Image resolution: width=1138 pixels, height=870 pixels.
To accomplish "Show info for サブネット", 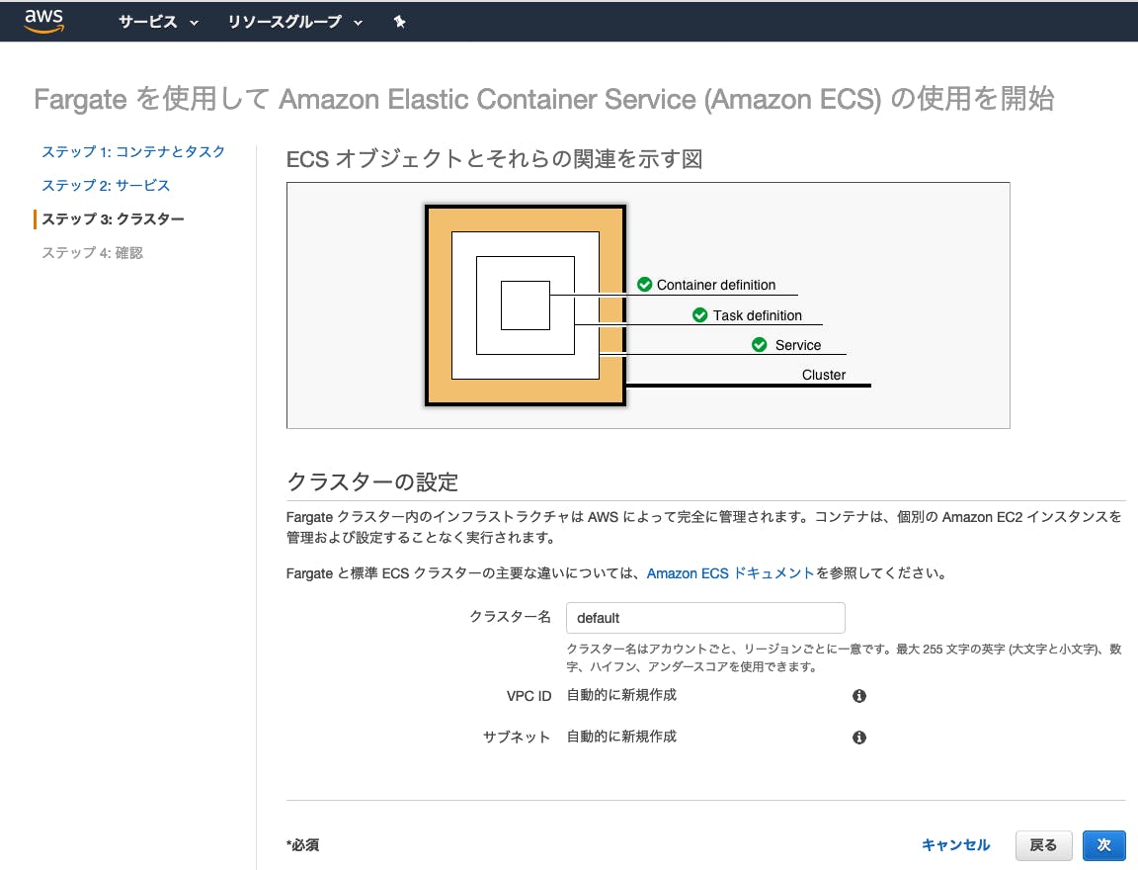I will (x=859, y=738).
